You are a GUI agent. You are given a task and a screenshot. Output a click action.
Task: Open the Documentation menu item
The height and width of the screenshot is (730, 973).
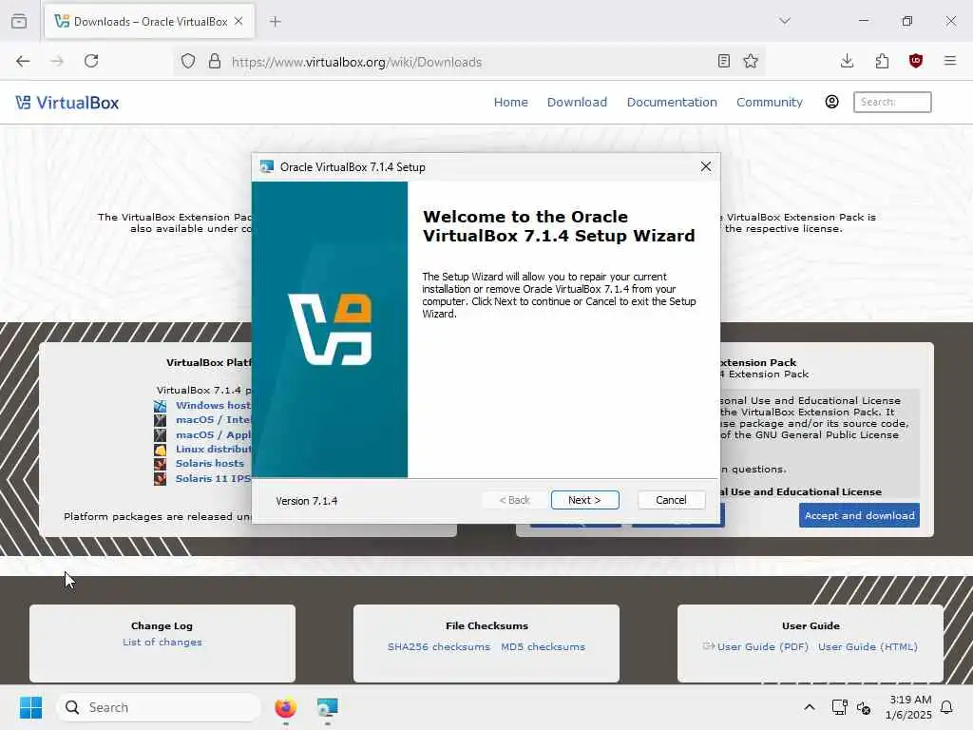click(x=672, y=103)
